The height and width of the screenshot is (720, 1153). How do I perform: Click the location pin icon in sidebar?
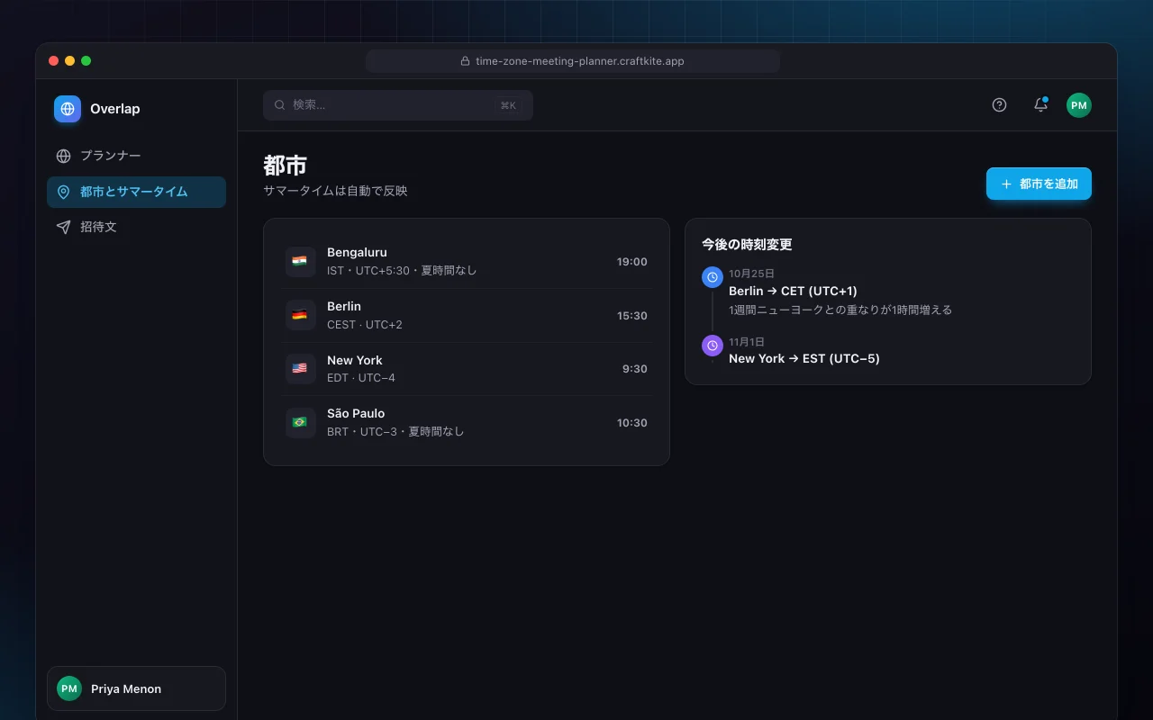(63, 192)
